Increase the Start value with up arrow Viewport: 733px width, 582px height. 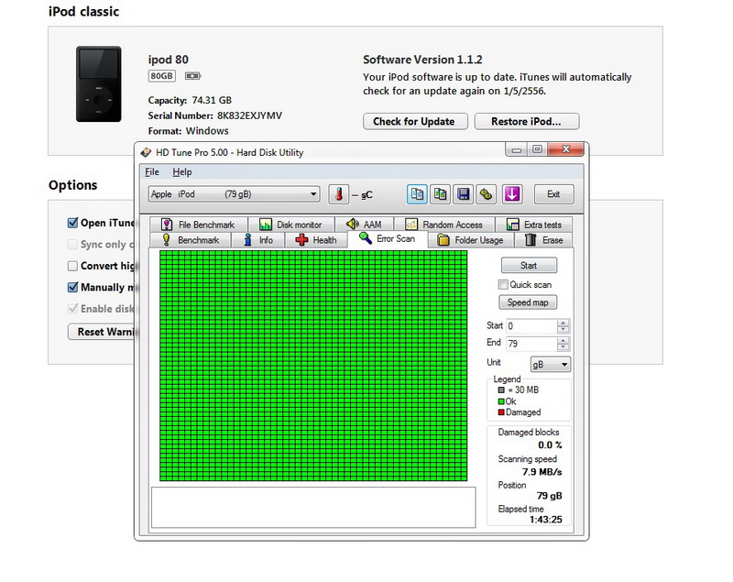563,323
